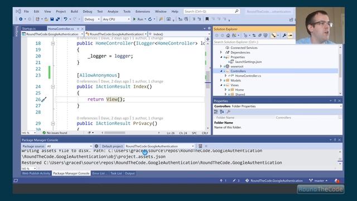Open the Package source dropdown

[x=69, y=146]
